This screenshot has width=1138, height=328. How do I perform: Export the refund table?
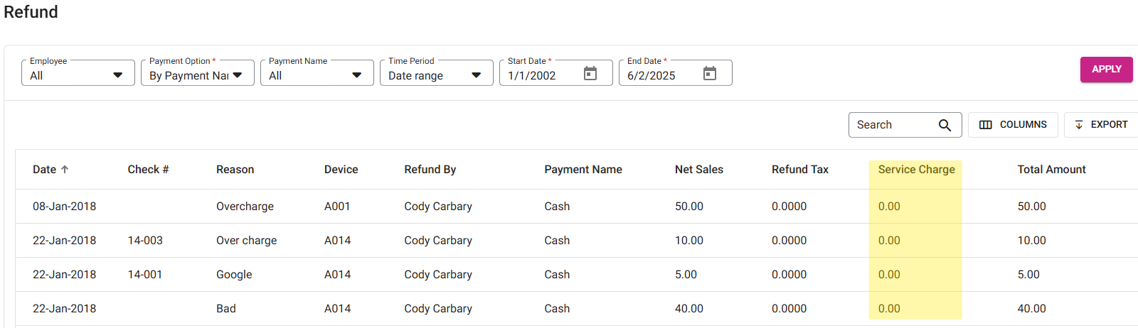tap(1101, 125)
